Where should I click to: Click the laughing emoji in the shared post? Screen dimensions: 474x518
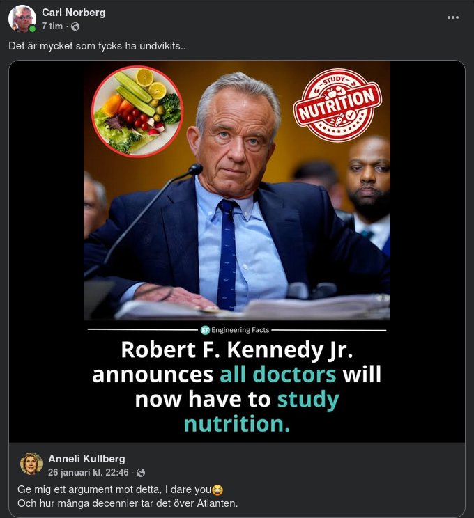pyautogui.click(x=217, y=489)
